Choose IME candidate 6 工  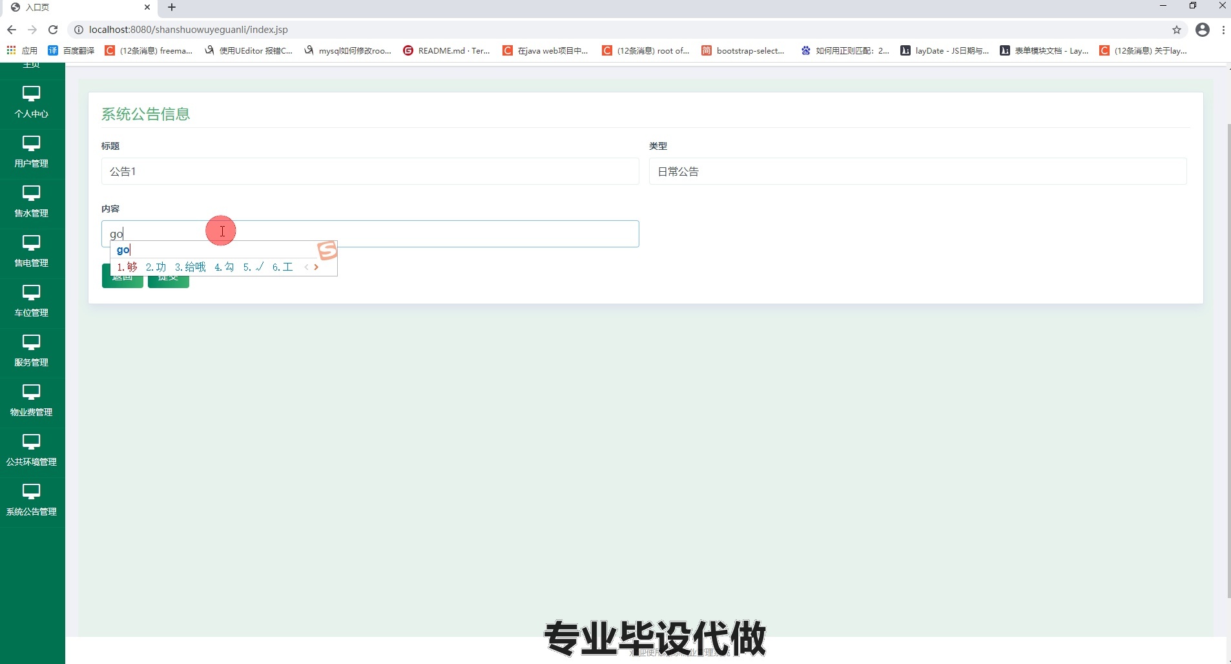pyautogui.click(x=283, y=267)
